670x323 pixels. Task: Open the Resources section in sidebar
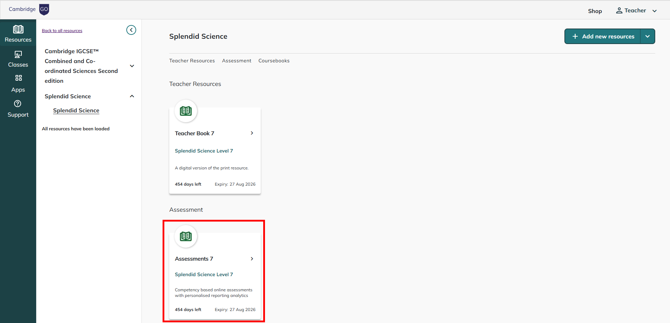tap(18, 34)
